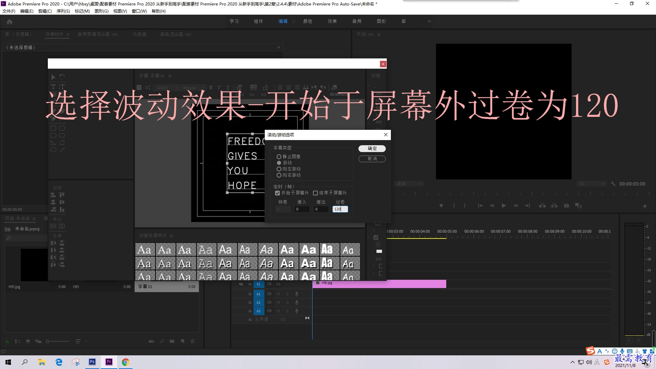Open the 节目: HEI panel menu
Screen dimensions: 656x369
379,35
